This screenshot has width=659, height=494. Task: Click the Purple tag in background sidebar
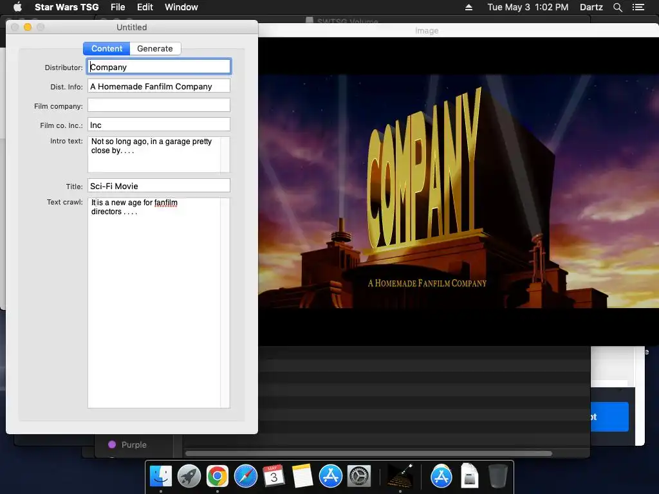pos(127,444)
